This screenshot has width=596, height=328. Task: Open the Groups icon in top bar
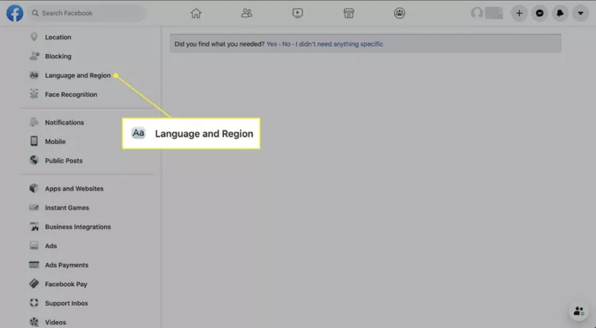[x=399, y=13]
